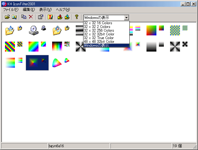The image size is (198, 150).
Task: Click the small pastel rainbow fade icon
Action: pyautogui.click(x=20, y=60)
